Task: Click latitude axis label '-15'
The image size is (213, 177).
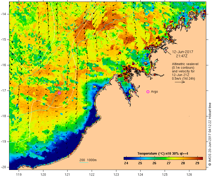Action: [x=3, y=40]
